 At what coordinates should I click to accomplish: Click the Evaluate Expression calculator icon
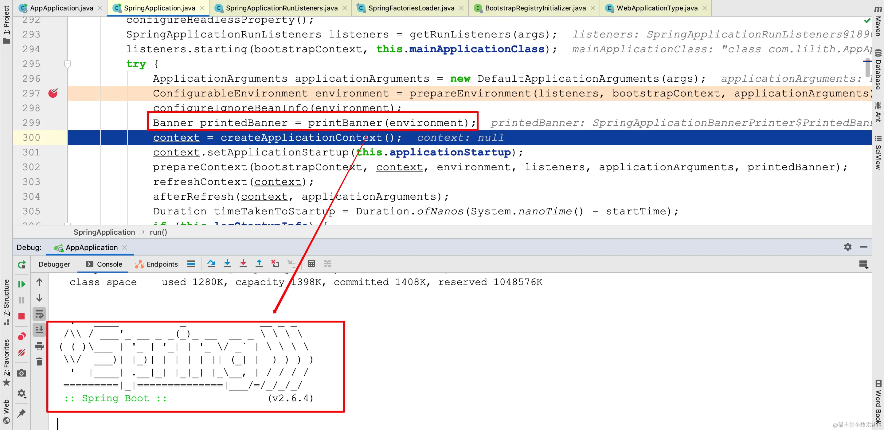pyautogui.click(x=311, y=264)
